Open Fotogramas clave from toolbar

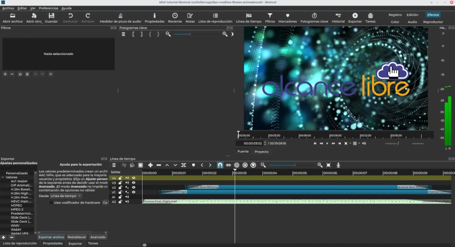tap(314, 18)
